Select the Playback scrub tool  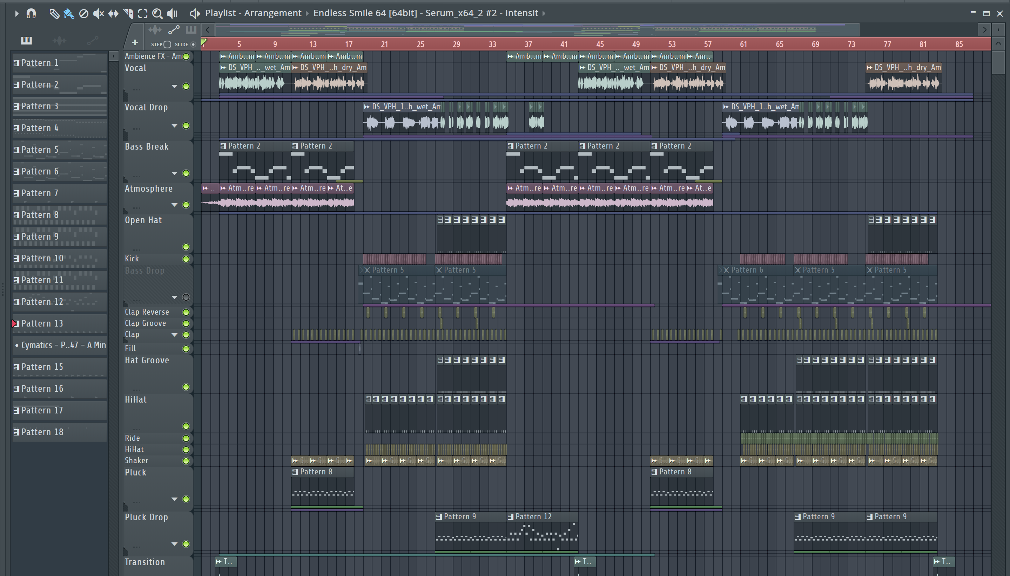tap(172, 13)
